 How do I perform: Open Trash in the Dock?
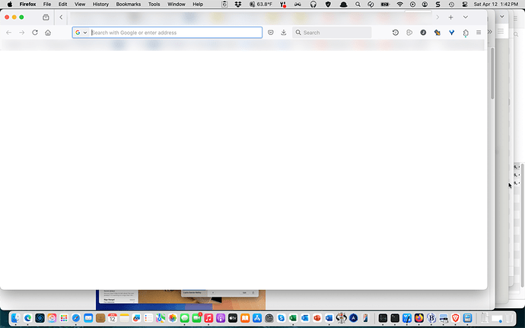click(x=509, y=317)
